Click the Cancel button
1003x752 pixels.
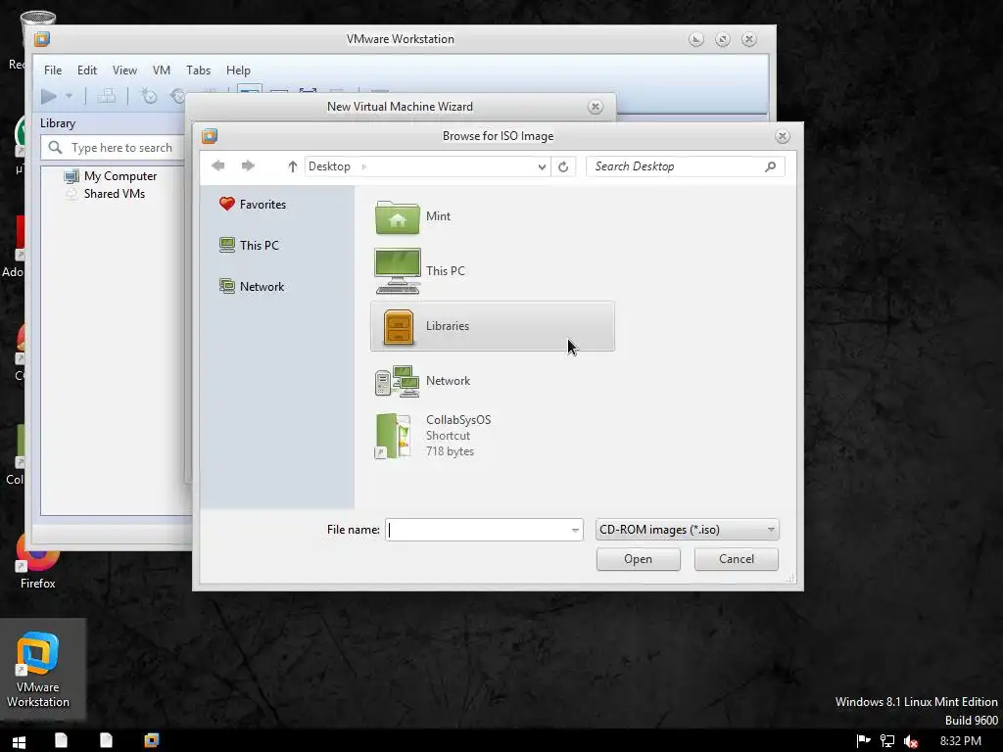[737, 559]
